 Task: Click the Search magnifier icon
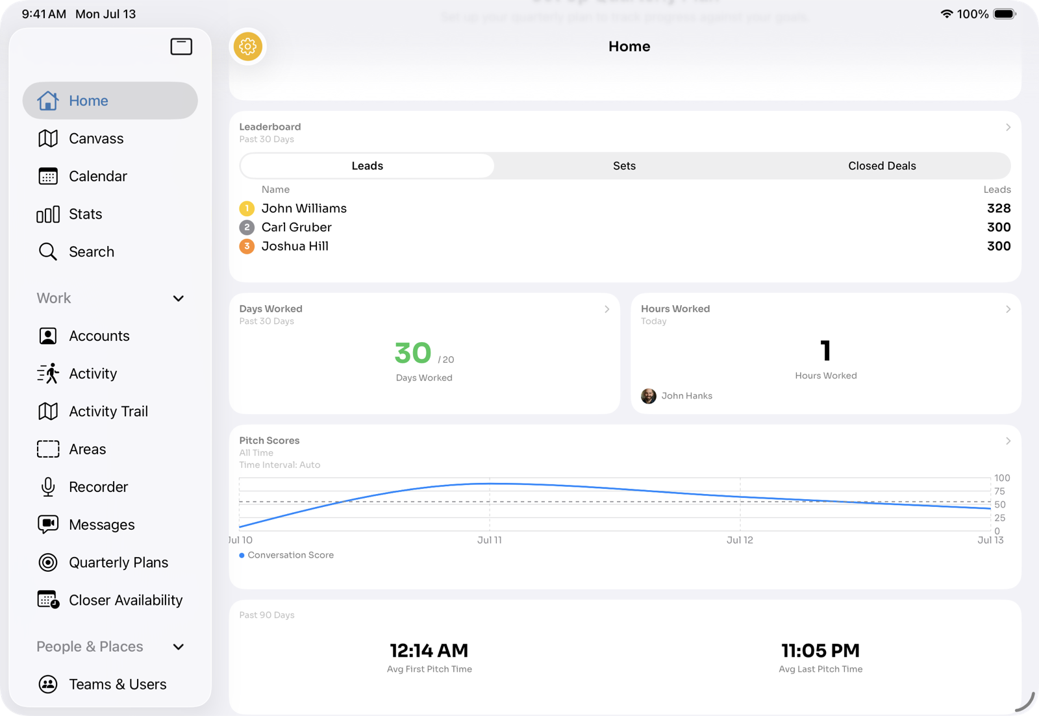47,252
